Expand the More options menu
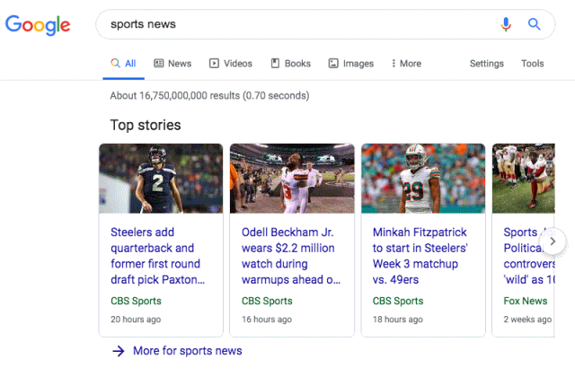This screenshot has width=575, height=377. [x=406, y=64]
